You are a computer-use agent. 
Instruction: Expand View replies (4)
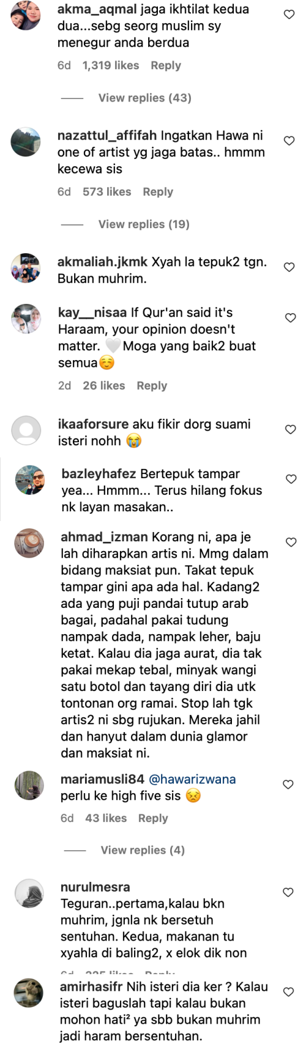click(143, 850)
